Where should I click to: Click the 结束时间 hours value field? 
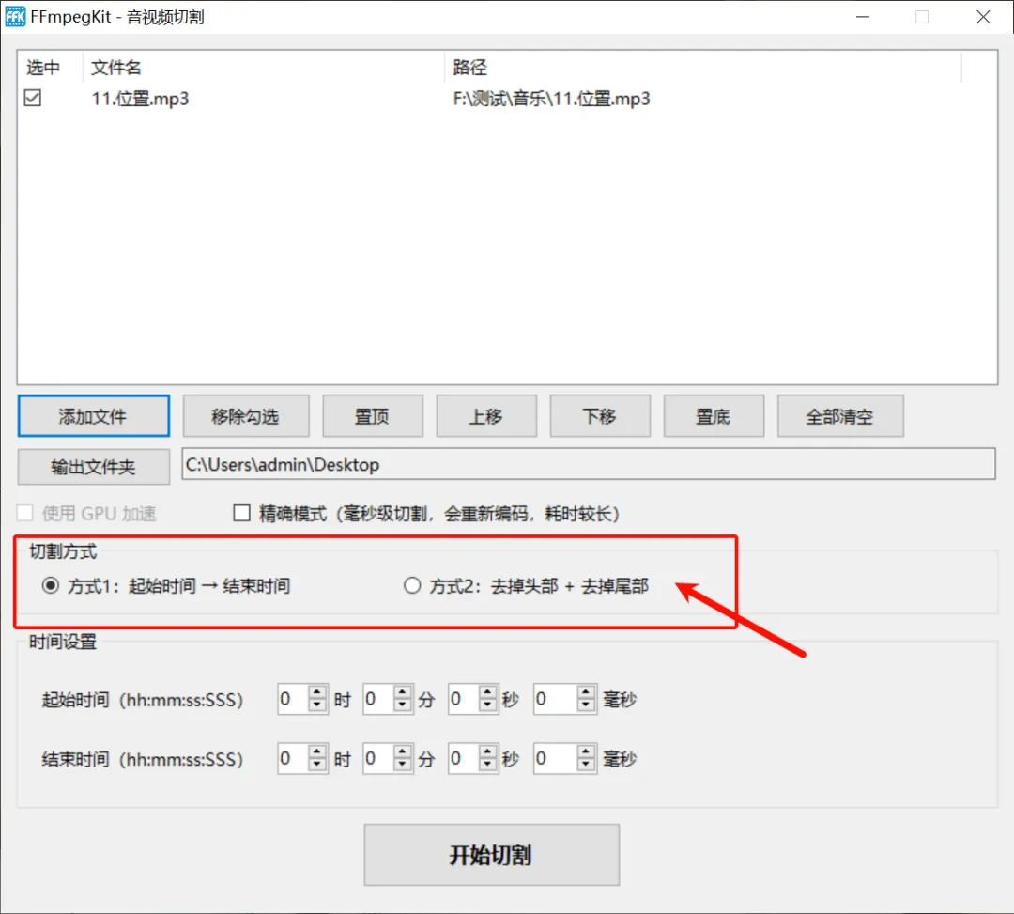[294, 758]
